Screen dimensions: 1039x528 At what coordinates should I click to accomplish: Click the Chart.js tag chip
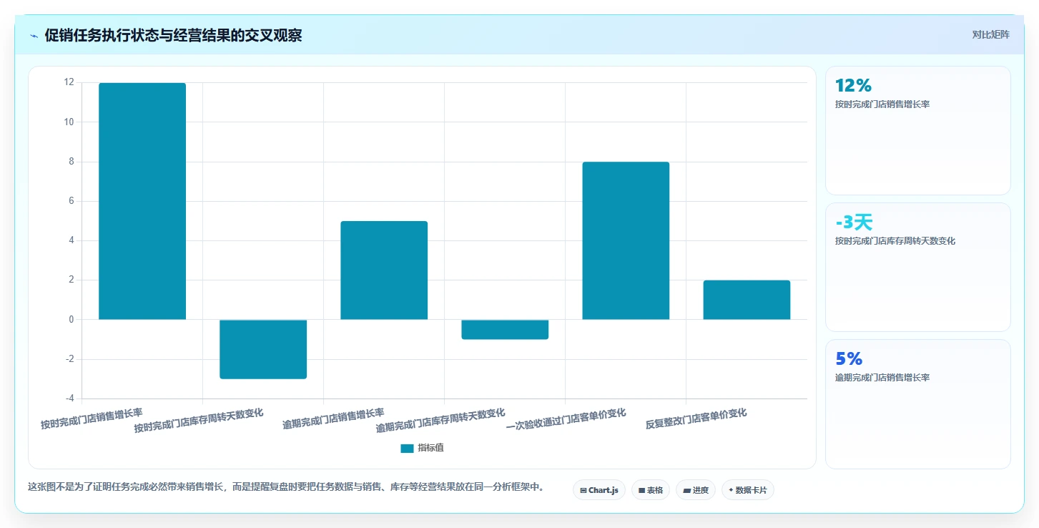click(x=599, y=490)
